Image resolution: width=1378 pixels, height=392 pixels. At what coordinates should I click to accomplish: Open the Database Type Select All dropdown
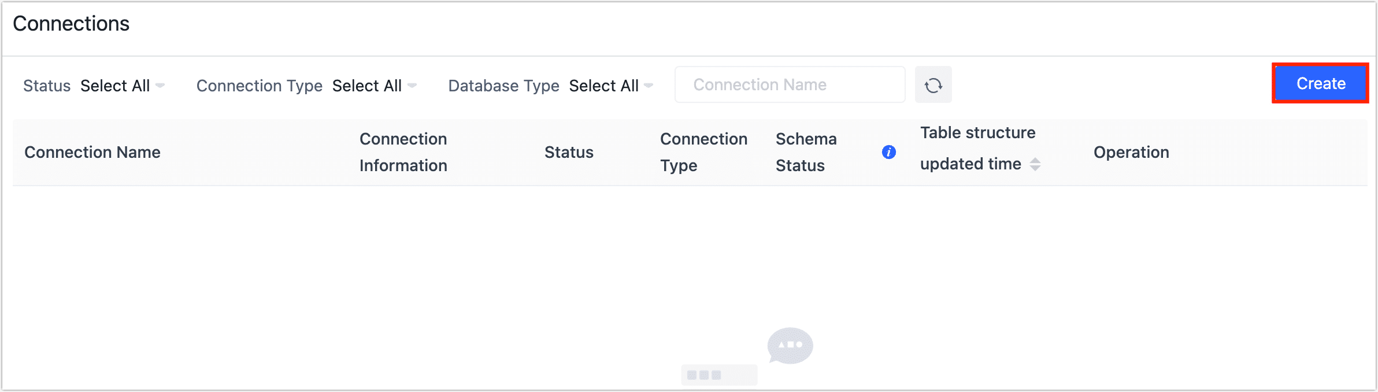[x=603, y=86]
